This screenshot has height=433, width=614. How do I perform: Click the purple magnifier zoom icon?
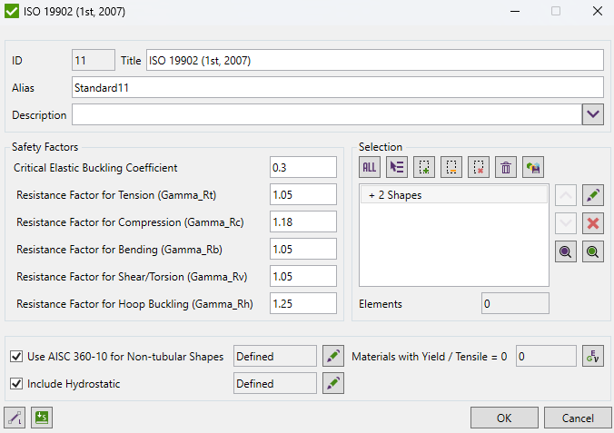click(x=565, y=252)
